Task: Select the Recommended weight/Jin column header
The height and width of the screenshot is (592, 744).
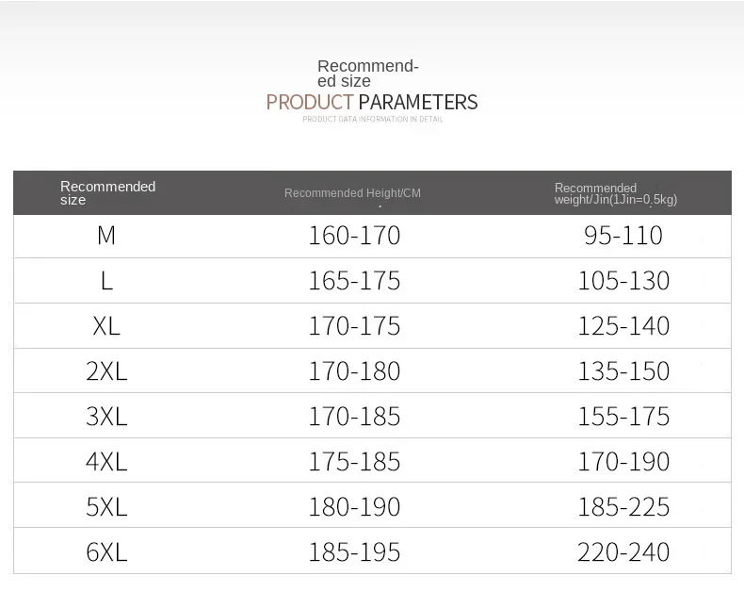Action: tap(616, 193)
